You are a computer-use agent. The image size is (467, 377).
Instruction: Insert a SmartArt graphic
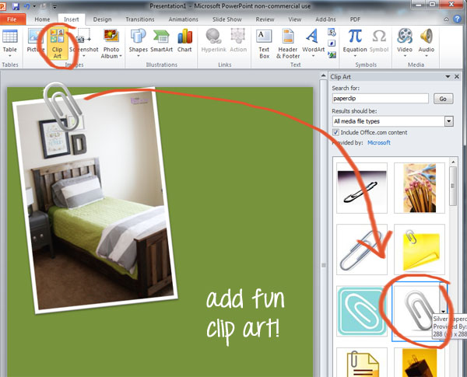pyautogui.click(x=161, y=41)
